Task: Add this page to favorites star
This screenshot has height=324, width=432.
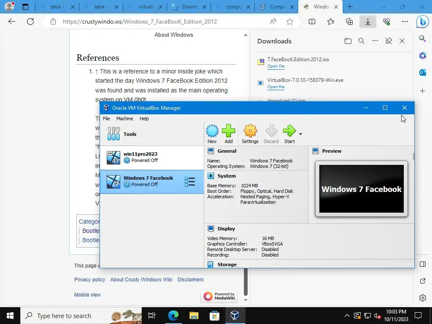Action: click(x=289, y=22)
